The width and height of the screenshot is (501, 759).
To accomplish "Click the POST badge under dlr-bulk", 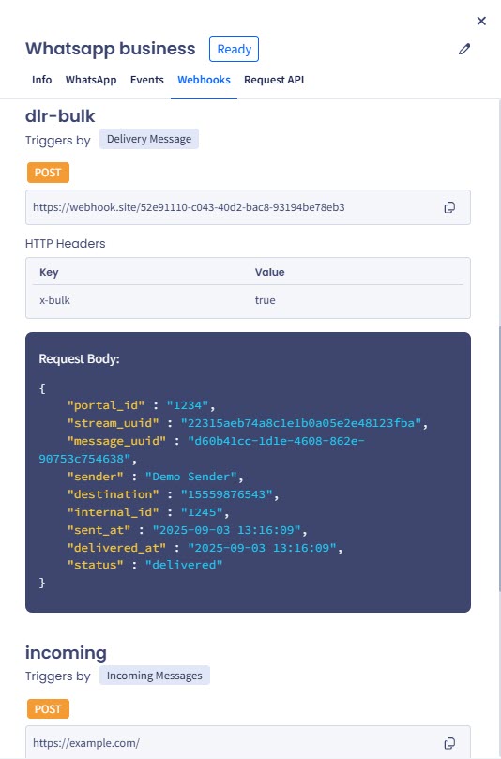I will click(x=48, y=173).
